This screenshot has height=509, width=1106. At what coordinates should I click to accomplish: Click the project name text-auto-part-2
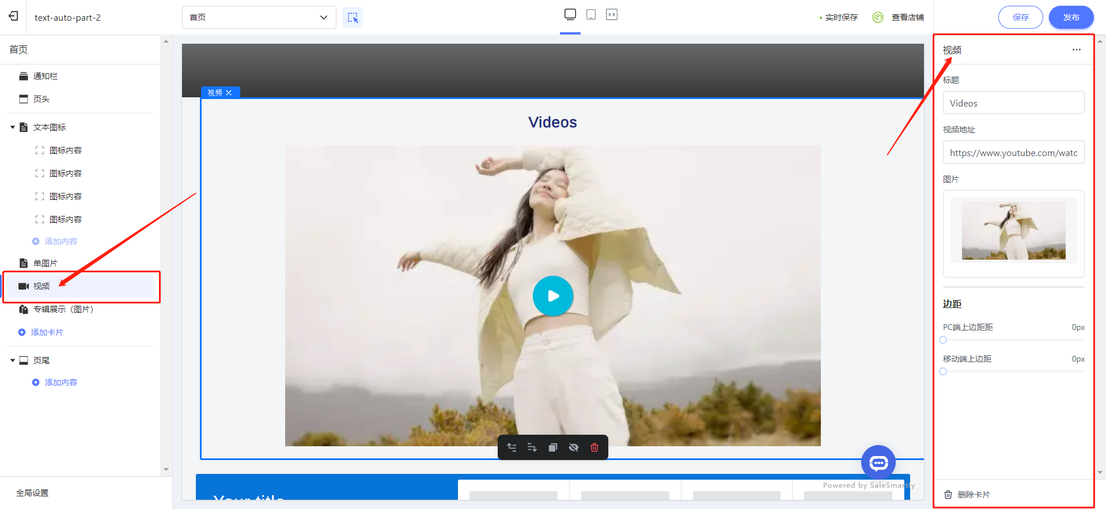tap(67, 17)
